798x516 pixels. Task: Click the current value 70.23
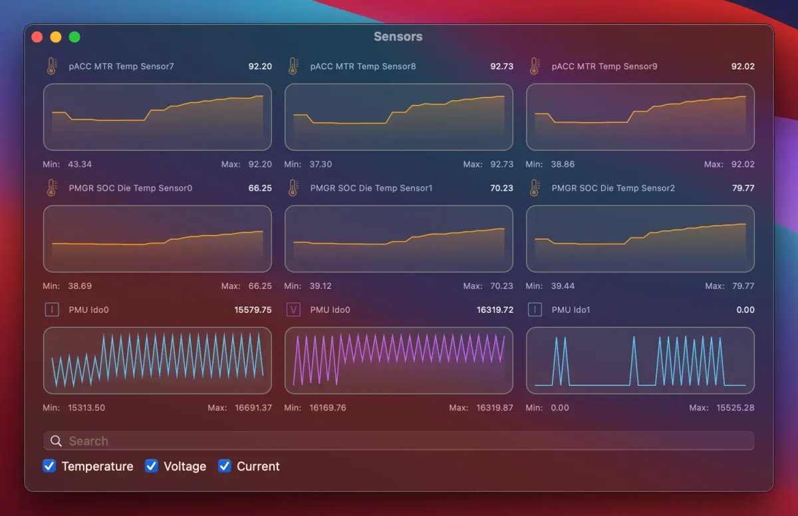click(501, 188)
